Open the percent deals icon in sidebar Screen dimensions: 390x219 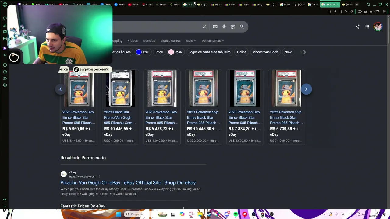click(5, 55)
